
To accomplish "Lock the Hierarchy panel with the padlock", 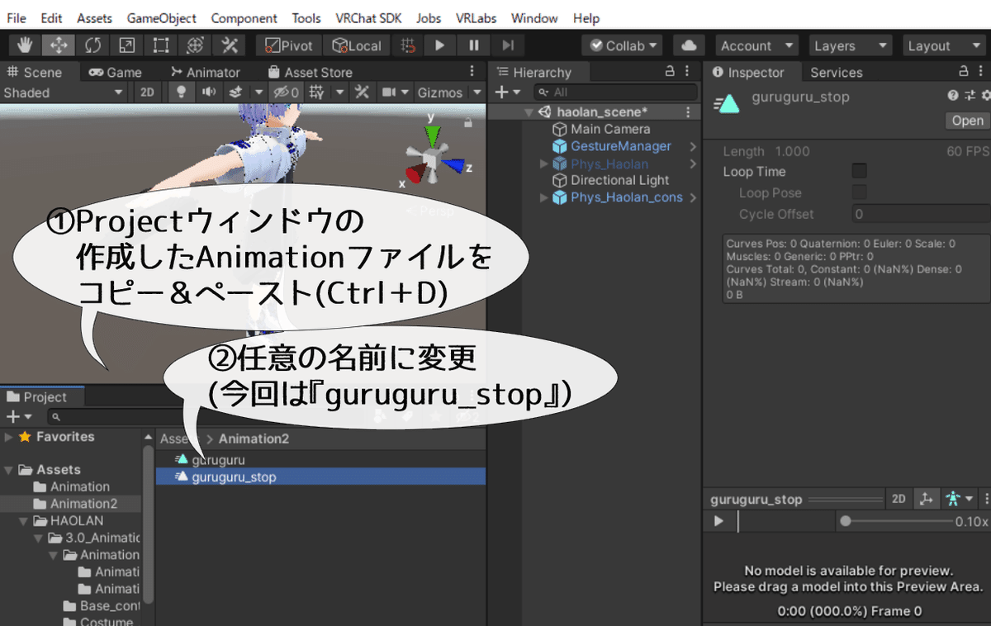I will click(671, 72).
